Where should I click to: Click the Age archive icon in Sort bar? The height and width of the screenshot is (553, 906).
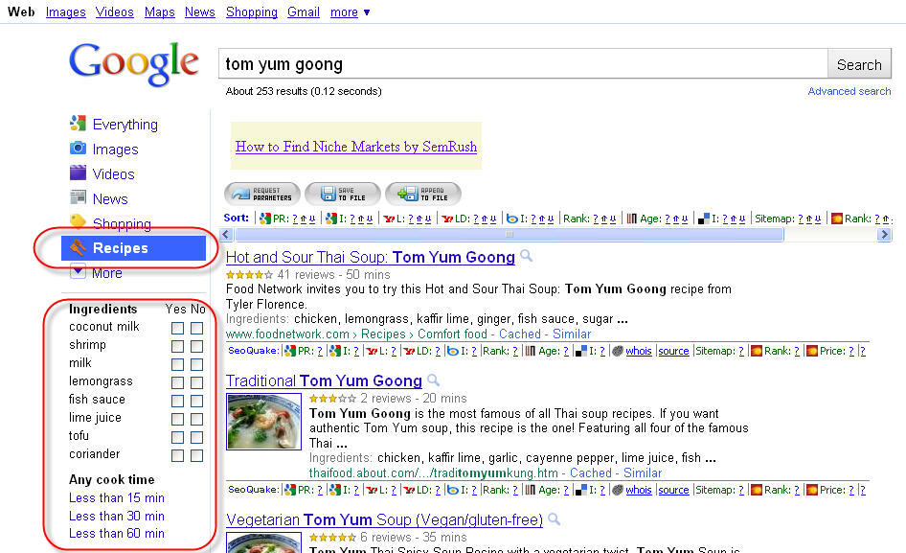pos(631,219)
